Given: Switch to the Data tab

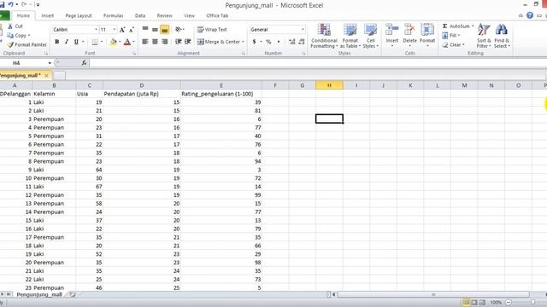Looking at the screenshot, I should [140, 15].
